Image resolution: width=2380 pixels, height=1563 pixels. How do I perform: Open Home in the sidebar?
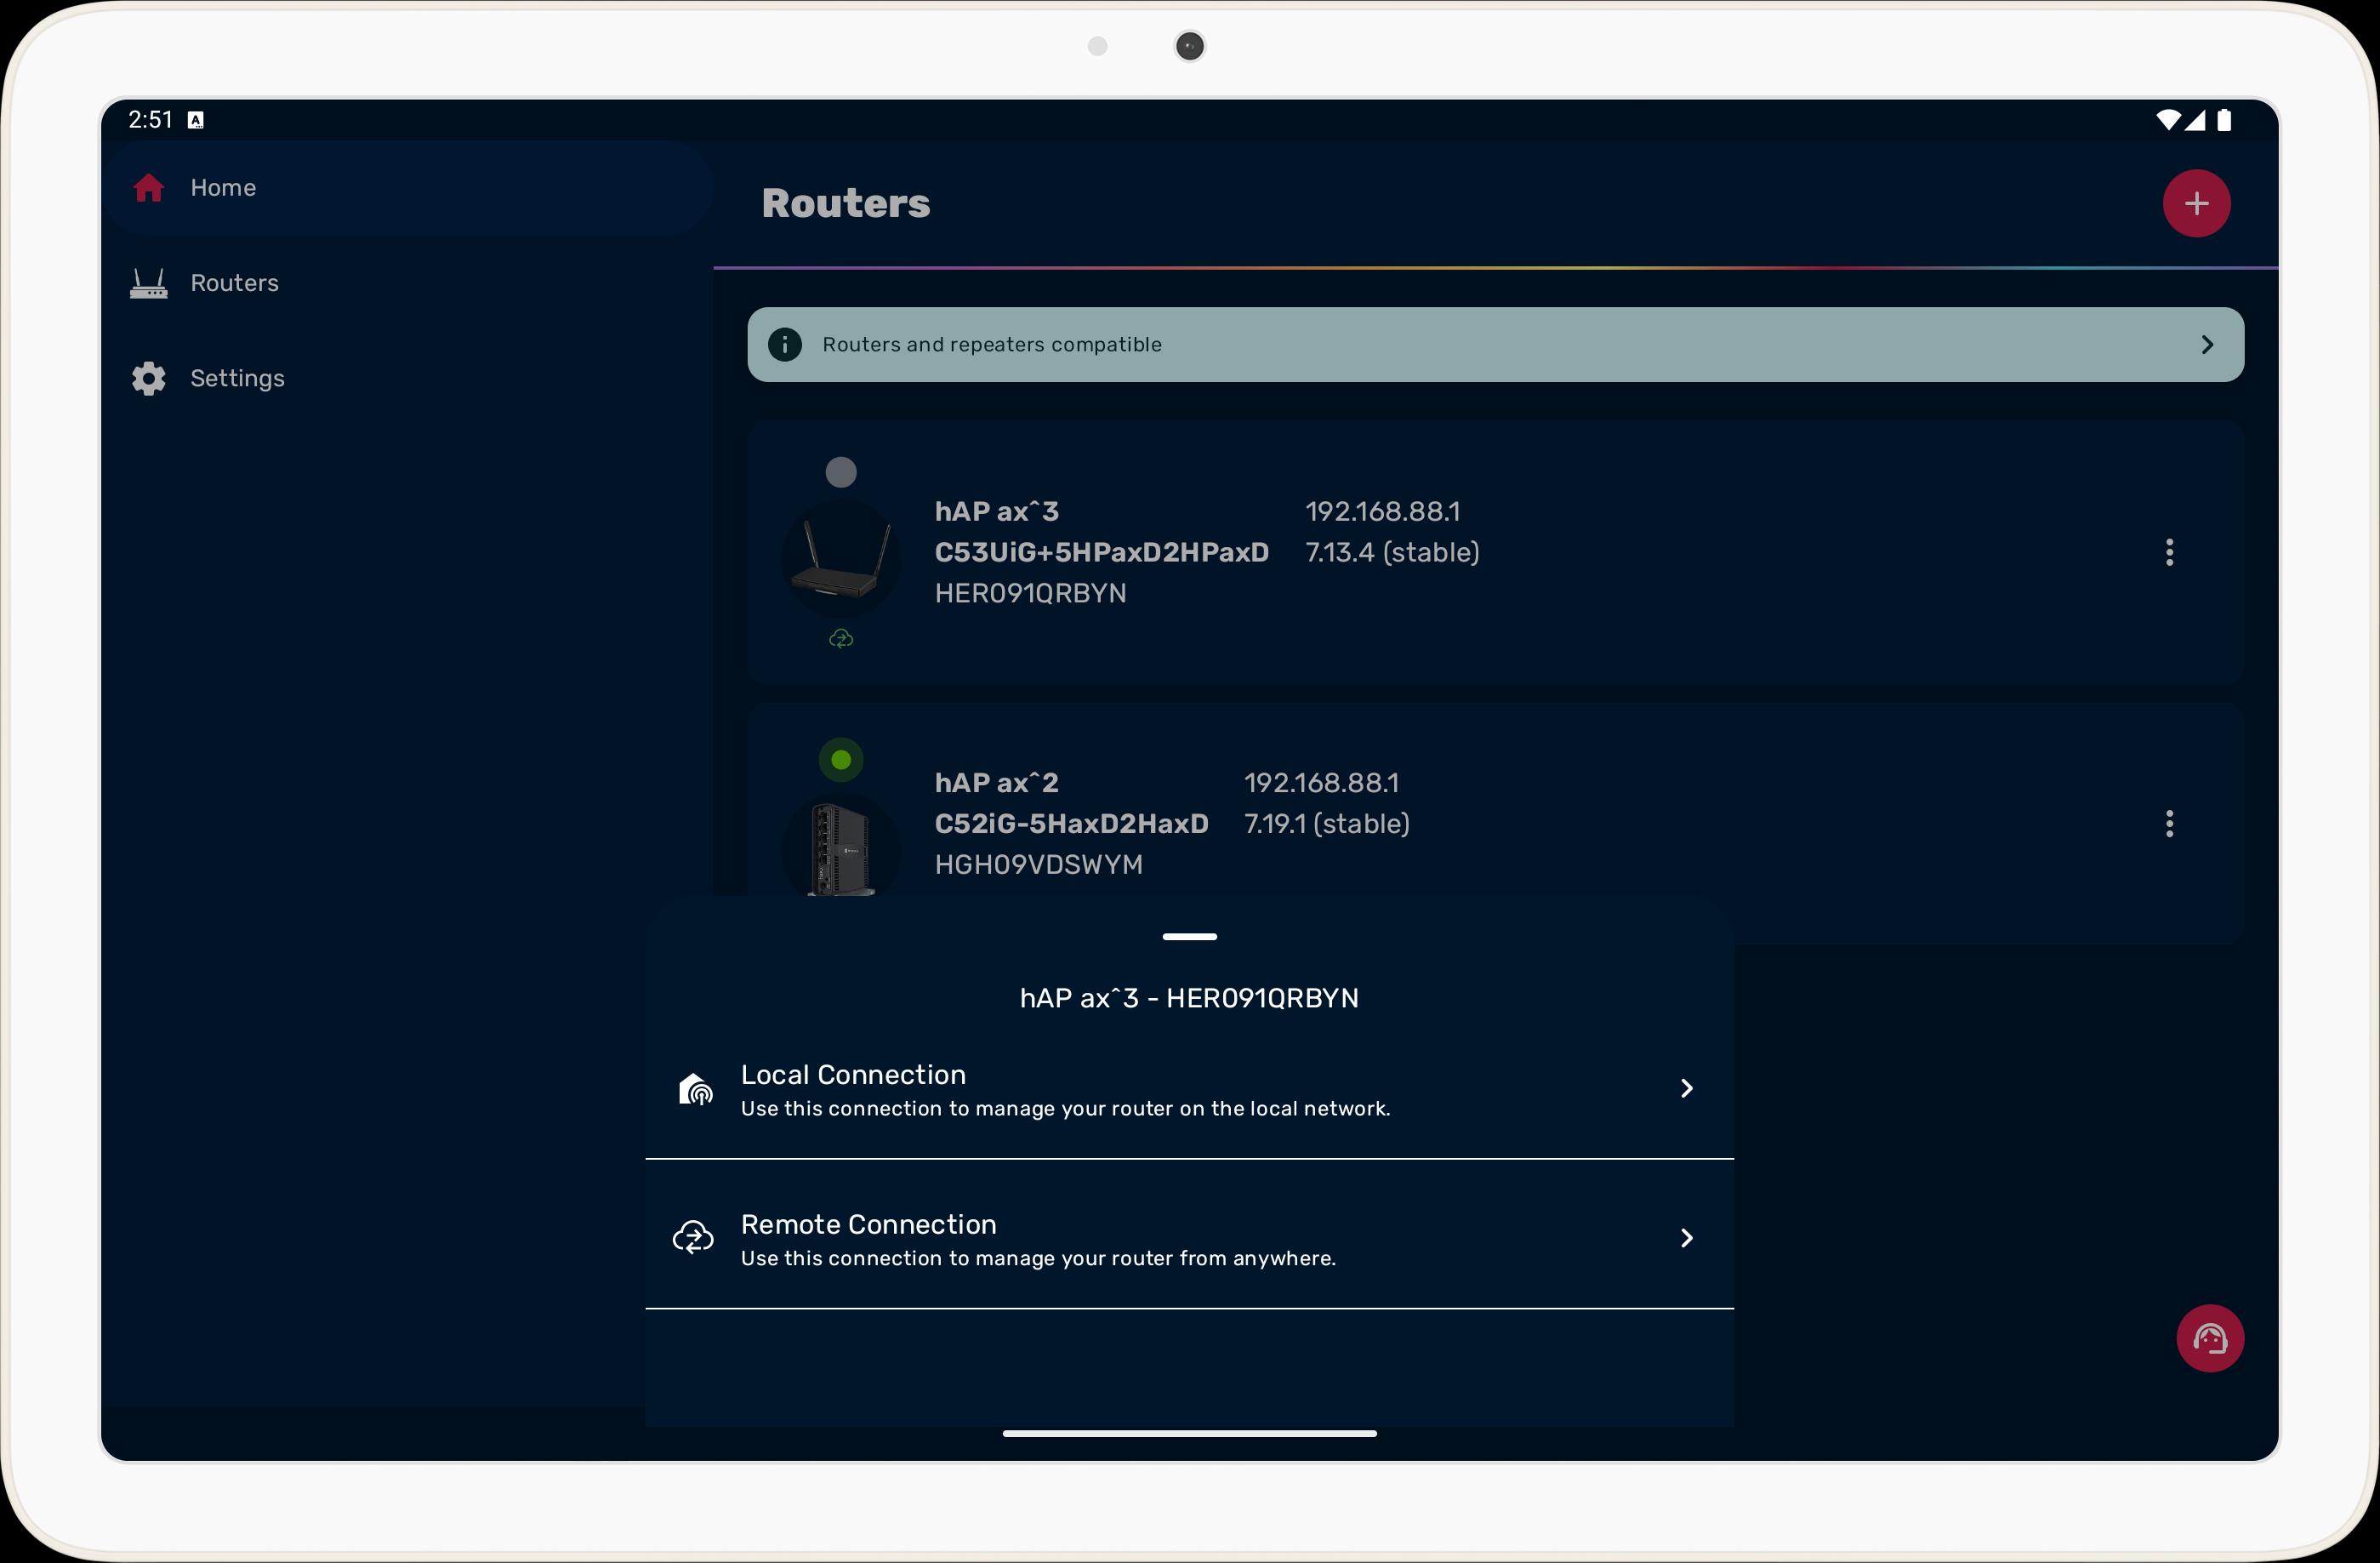[x=408, y=188]
